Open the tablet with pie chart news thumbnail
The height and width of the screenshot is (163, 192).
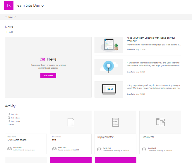(x=109, y=89)
